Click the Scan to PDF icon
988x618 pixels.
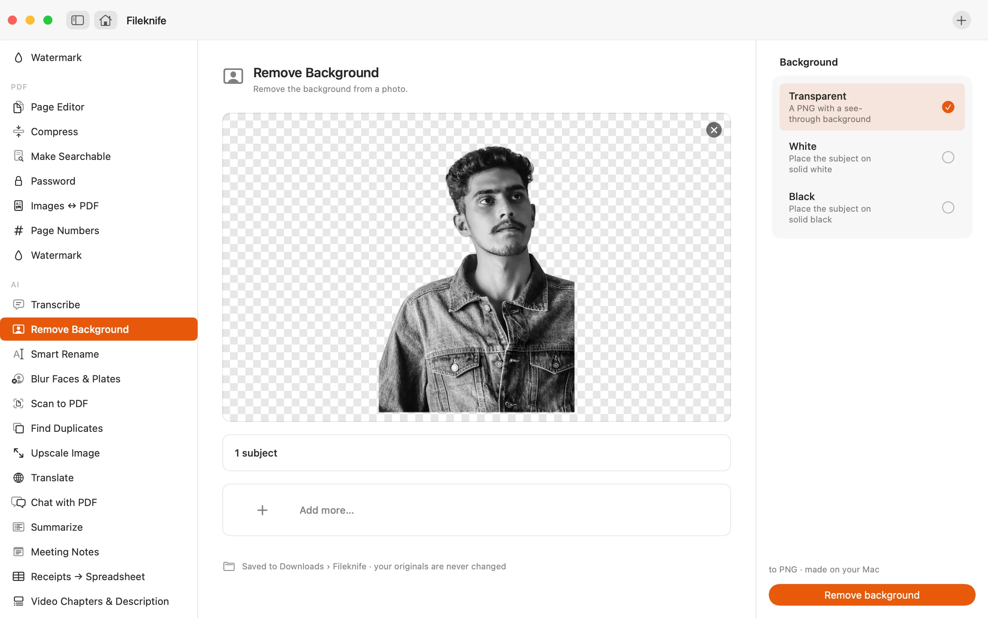(x=19, y=403)
